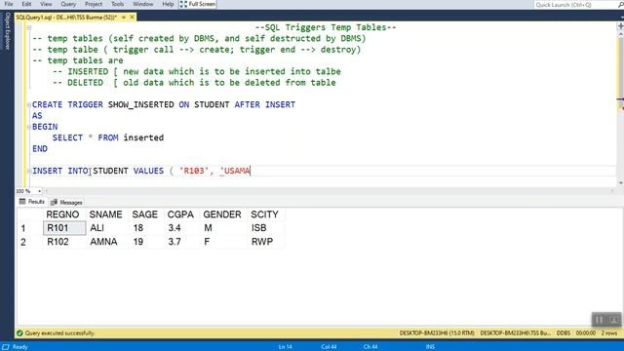
Task: Click the DDBS database name in status bar
Action: (564, 333)
